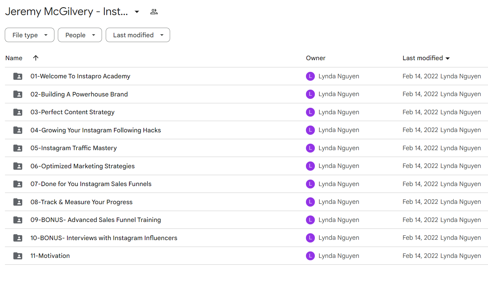Click the Owner column header
Viewport: 488px width, 288px height.
316,58
